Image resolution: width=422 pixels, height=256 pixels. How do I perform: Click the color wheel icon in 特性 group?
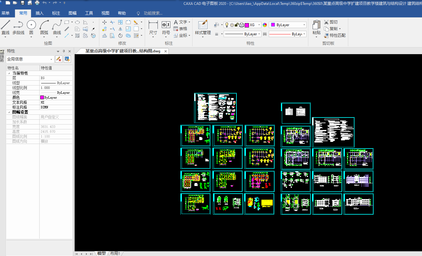coord(265,25)
